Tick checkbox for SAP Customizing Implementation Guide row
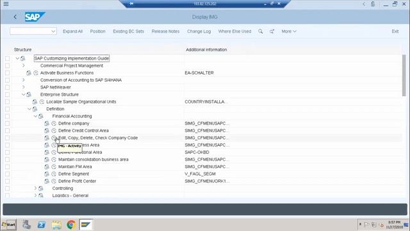The width and height of the screenshot is (410, 231). click(x=7, y=58)
